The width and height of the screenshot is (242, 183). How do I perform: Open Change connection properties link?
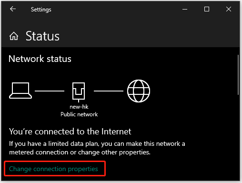[x=53, y=169]
